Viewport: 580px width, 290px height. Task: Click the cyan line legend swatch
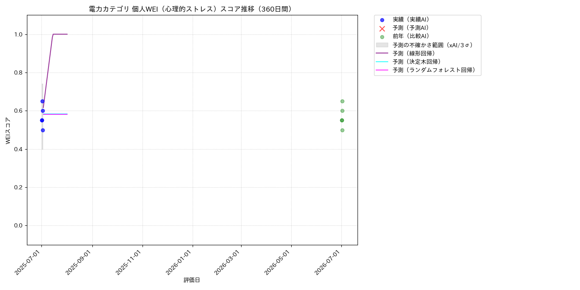tap(382, 62)
